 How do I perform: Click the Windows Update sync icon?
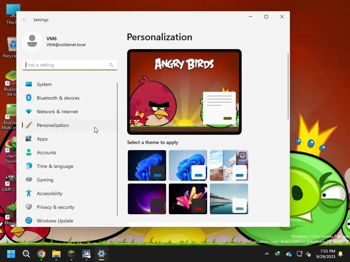[29, 221]
